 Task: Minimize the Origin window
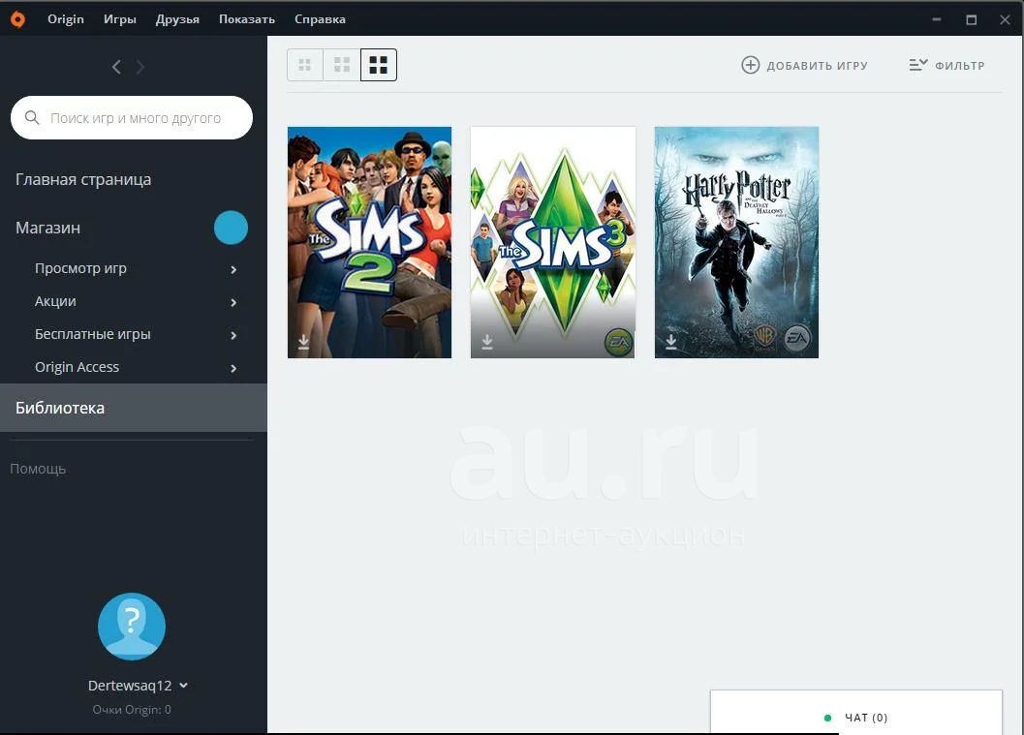937,19
